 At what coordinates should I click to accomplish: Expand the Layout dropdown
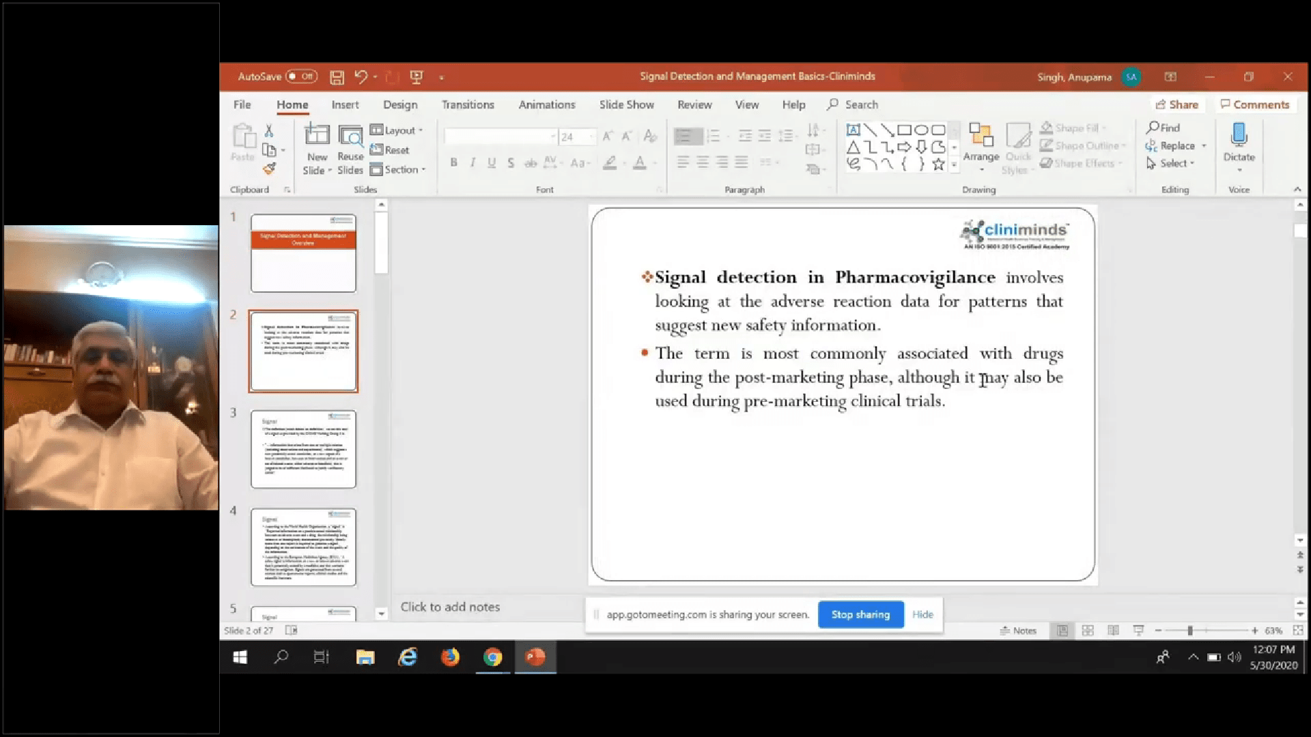(x=399, y=130)
